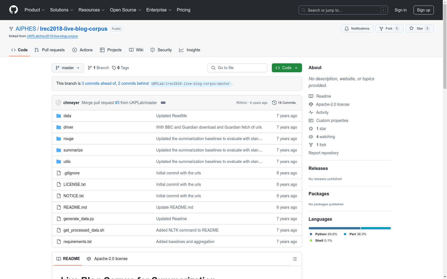Click the license scale icon in About
Image resolution: width=447 pixels, height=279 pixels.
coord(311,104)
